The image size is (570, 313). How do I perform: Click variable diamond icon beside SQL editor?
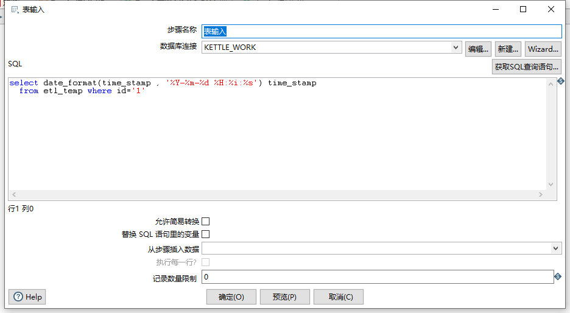[x=561, y=81]
